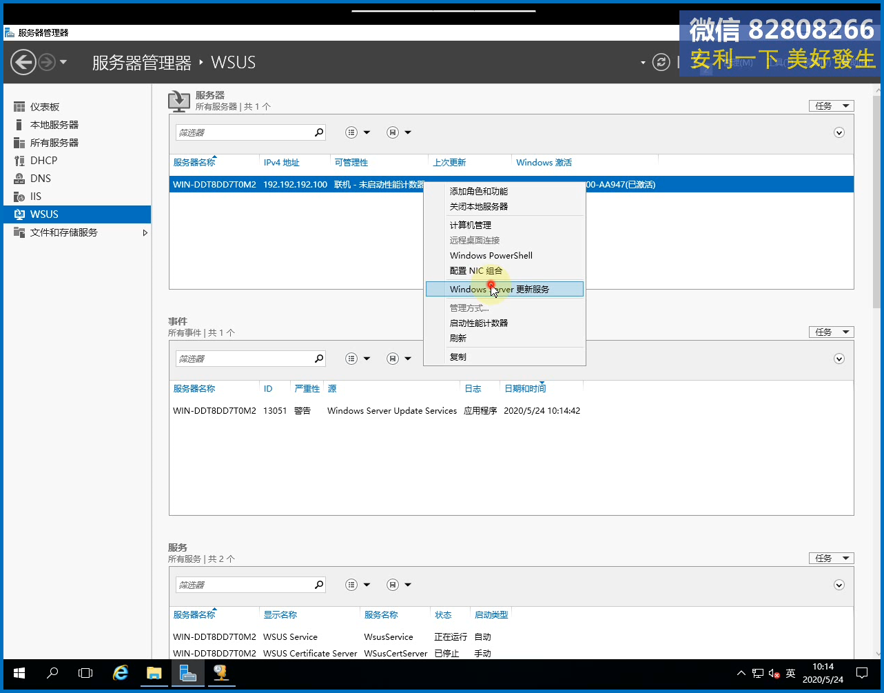Open the Windows Start menu

click(x=19, y=673)
